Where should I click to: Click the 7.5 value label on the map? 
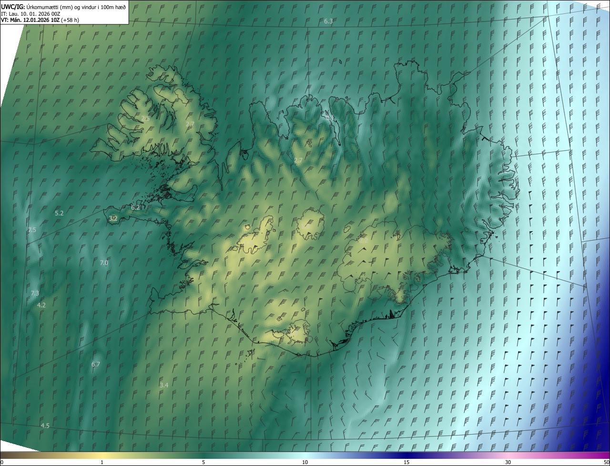32,230
